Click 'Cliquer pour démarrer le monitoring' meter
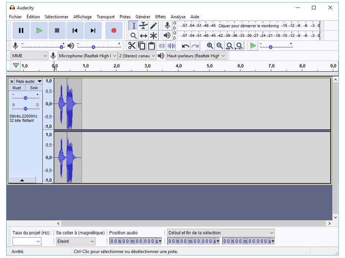Viewport: 345px width, 258px height. (x=249, y=26)
